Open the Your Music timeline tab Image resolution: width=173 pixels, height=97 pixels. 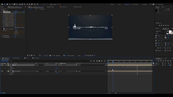(37, 58)
